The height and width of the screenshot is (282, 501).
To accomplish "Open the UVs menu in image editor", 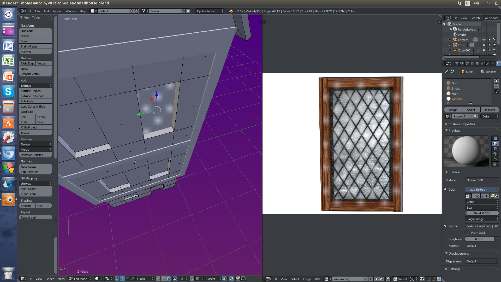I will pos(317,279).
